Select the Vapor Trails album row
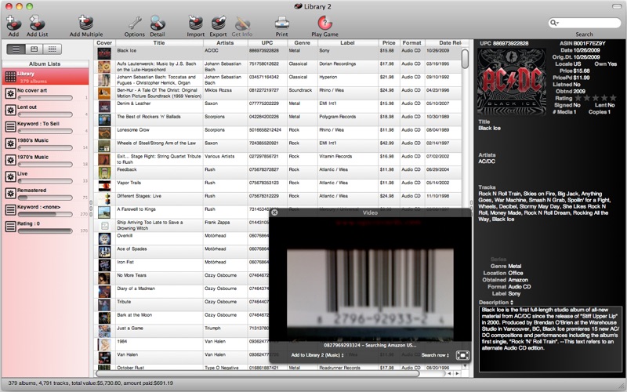 coord(278,186)
